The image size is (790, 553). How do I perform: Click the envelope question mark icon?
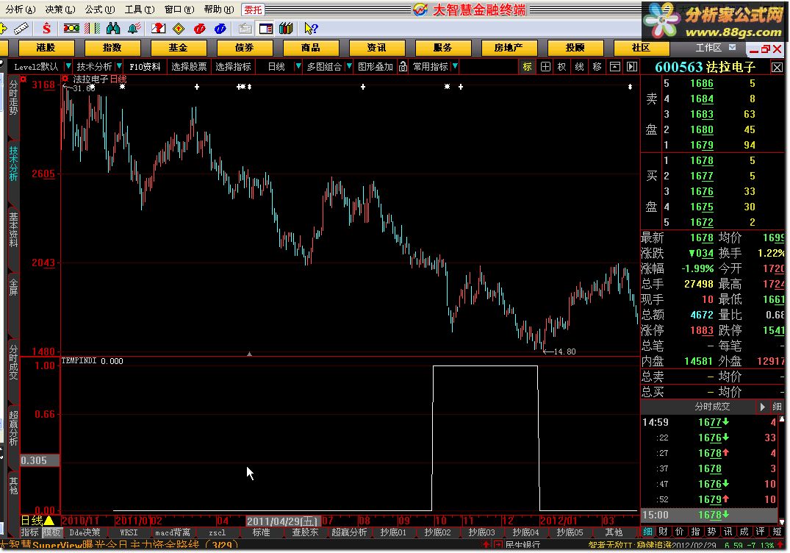[x=158, y=29]
